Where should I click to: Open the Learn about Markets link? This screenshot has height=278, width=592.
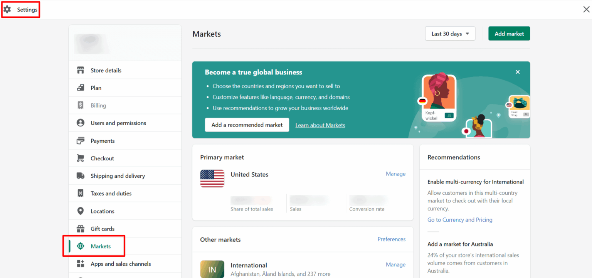(x=320, y=125)
